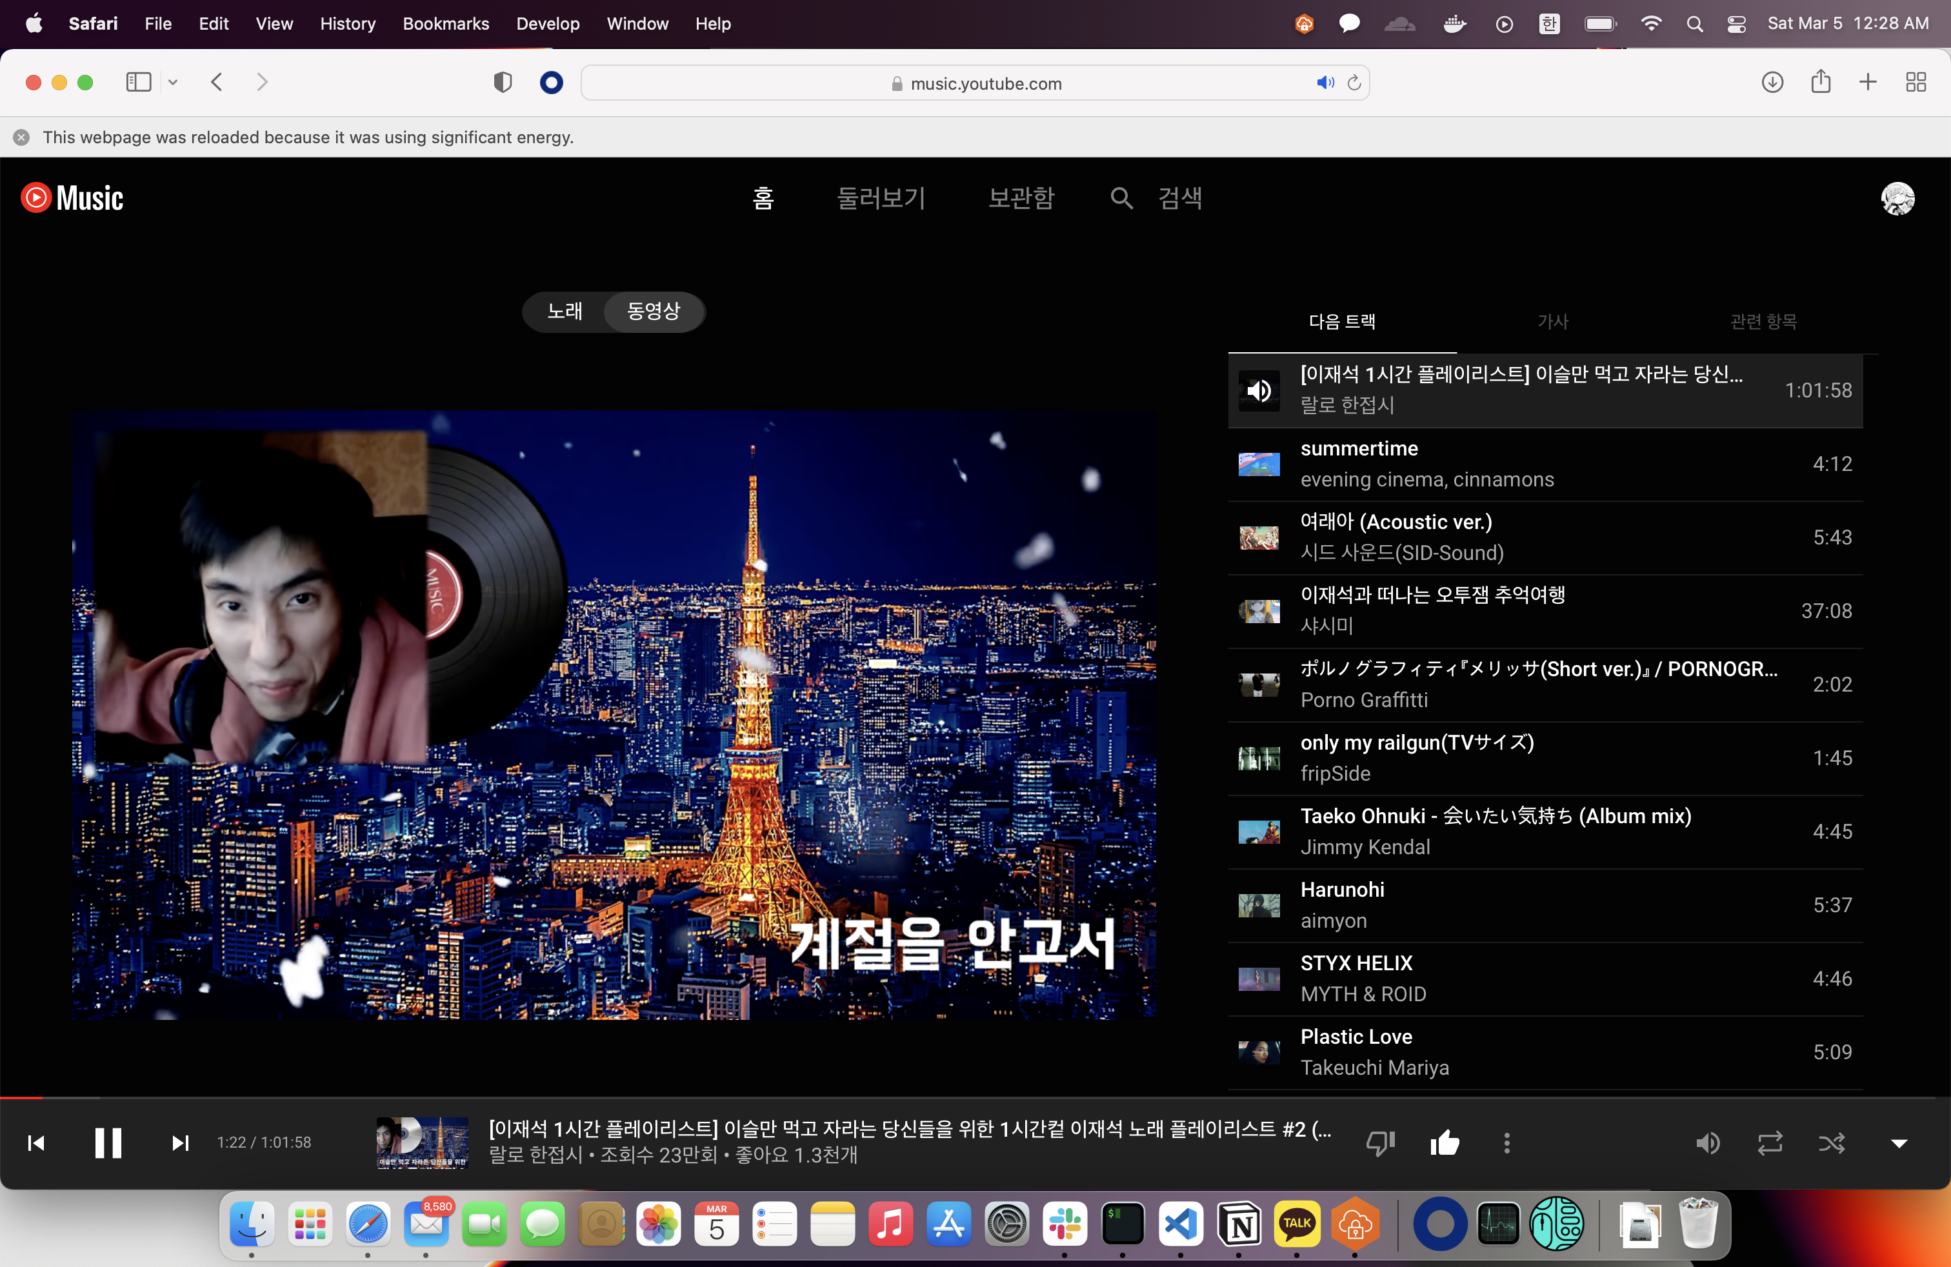1951x1267 pixels.
Task: Collapse the player page with down arrow
Action: pos(1899,1142)
